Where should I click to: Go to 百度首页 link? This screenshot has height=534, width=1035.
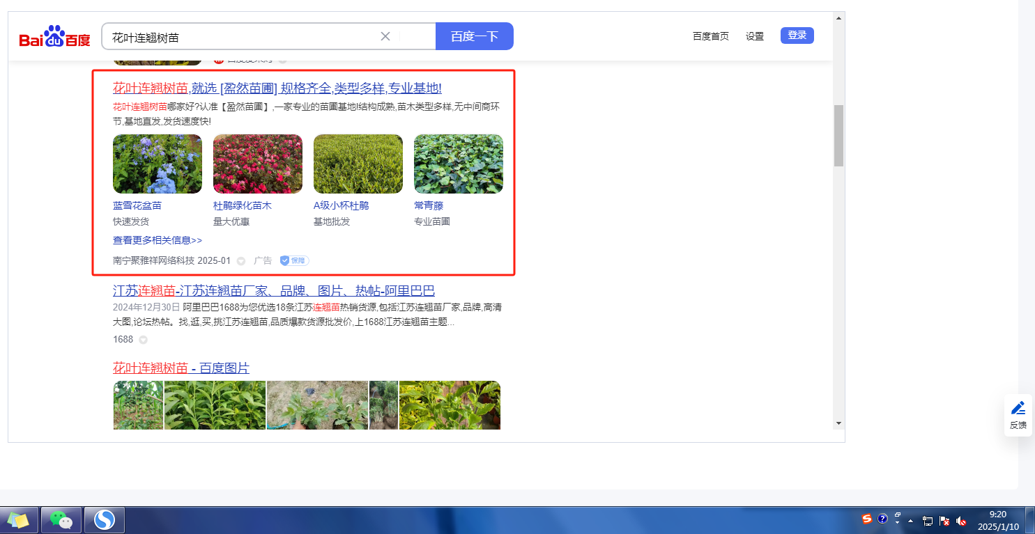[711, 36]
